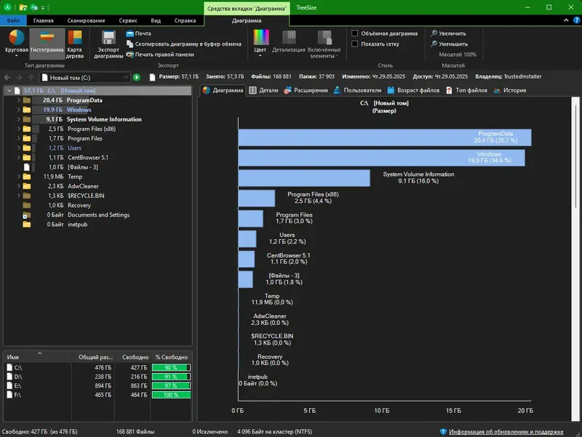Enable Показать сетку checkbox
The image size is (582, 437).
pyautogui.click(x=355, y=44)
